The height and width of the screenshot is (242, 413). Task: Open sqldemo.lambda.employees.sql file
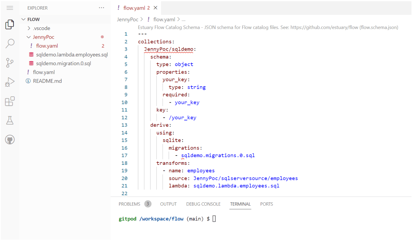click(72, 55)
